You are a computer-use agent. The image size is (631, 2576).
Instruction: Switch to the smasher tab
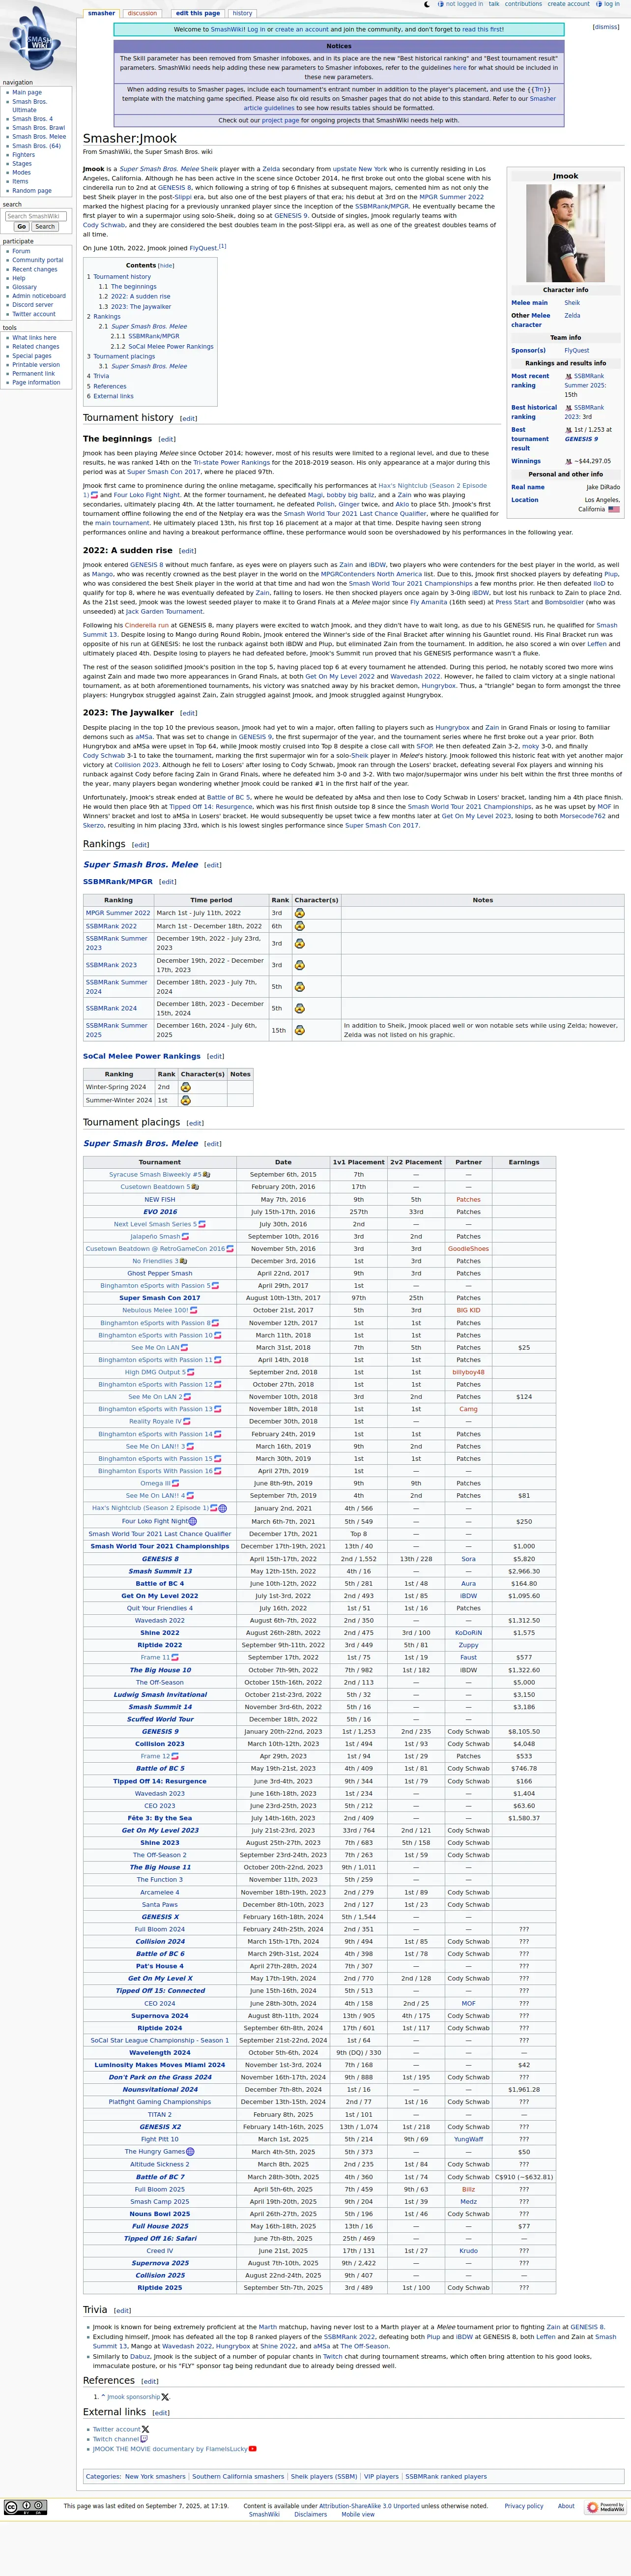click(x=101, y=13)
